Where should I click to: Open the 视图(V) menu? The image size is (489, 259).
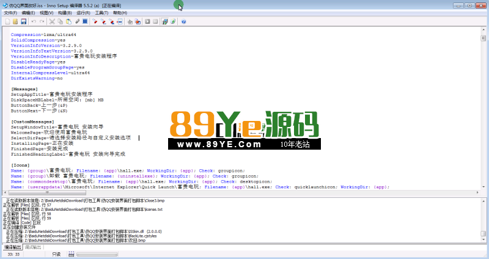46,13
